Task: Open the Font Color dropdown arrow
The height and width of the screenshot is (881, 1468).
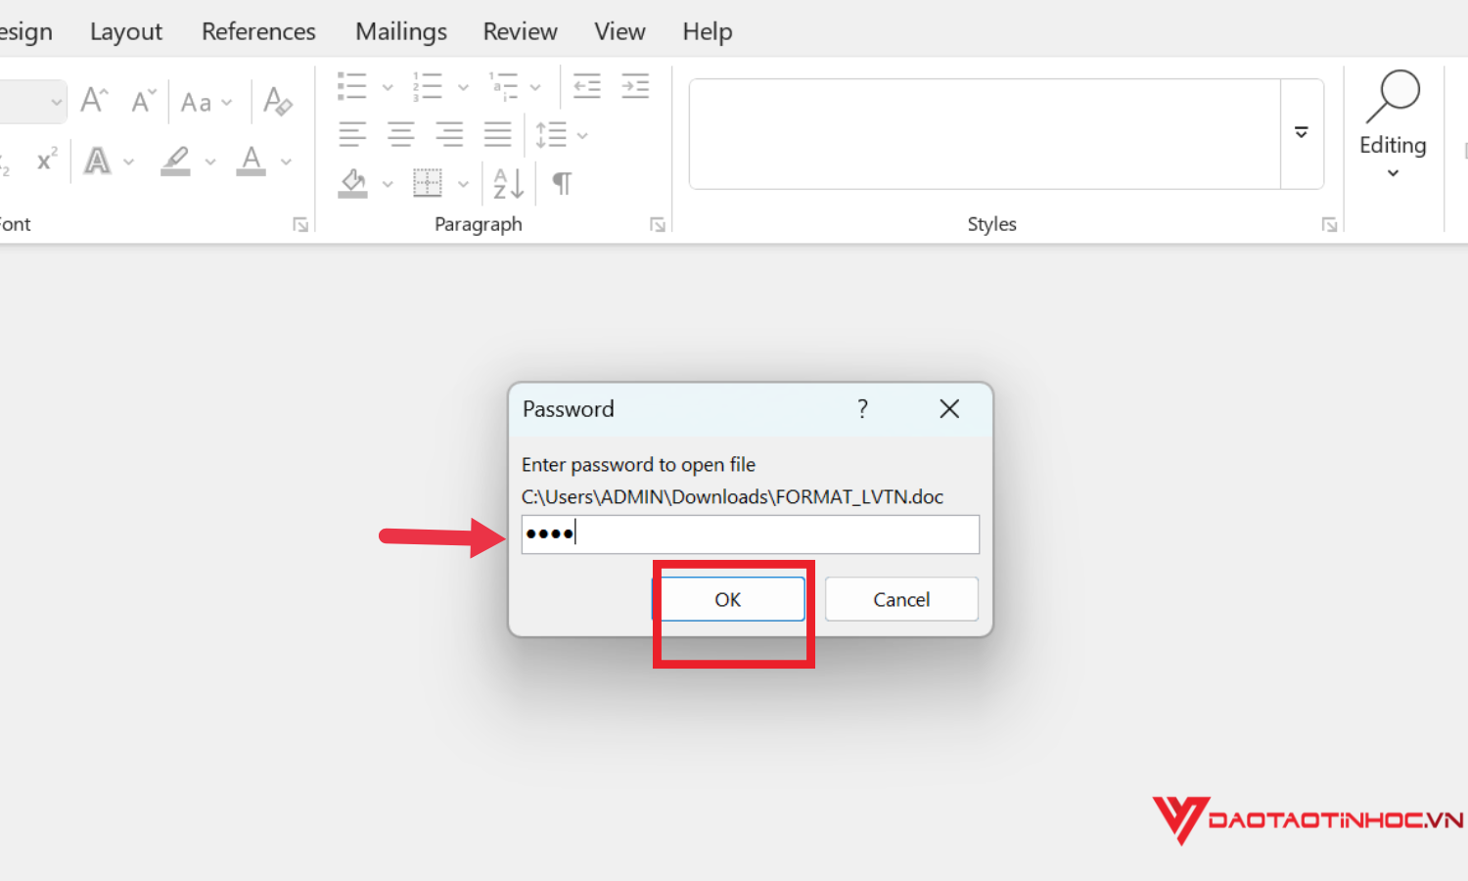Action: pyautogui.click(x=285, y=161)
